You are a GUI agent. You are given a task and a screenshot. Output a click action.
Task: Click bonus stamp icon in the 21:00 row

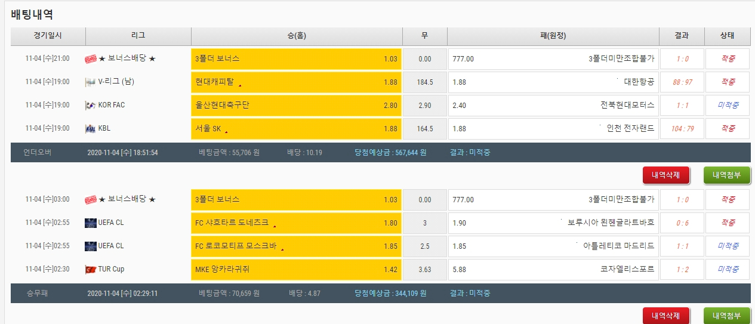(x=91, y=58)
